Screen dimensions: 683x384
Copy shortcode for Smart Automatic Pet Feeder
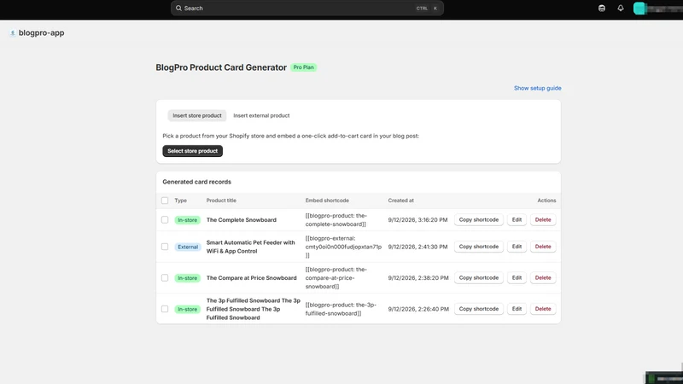479,247
